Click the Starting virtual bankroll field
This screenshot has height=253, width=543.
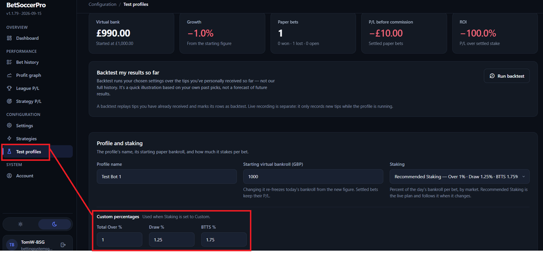pos(313,177)
